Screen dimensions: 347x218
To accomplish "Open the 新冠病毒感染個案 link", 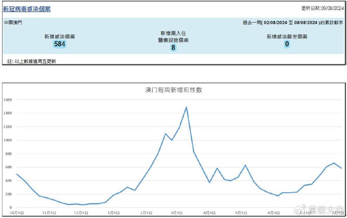I will [x=26, y=8].
